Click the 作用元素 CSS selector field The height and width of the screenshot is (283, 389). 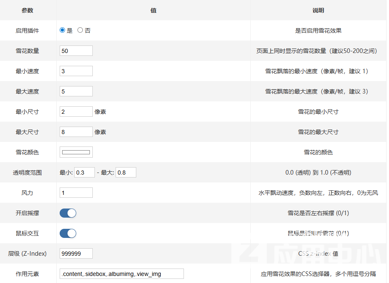(x=121, y=274)
